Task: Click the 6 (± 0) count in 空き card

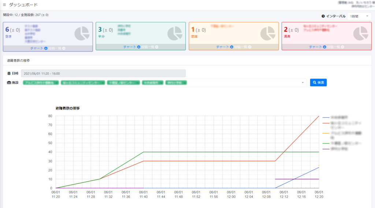Action: (13, 30)
